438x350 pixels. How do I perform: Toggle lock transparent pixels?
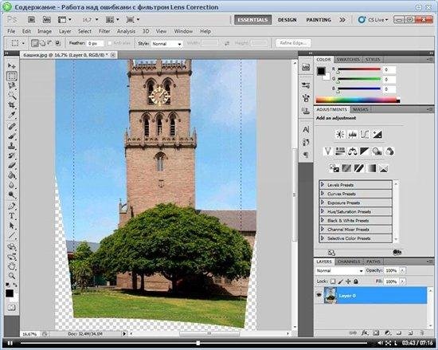click(333, 281)
